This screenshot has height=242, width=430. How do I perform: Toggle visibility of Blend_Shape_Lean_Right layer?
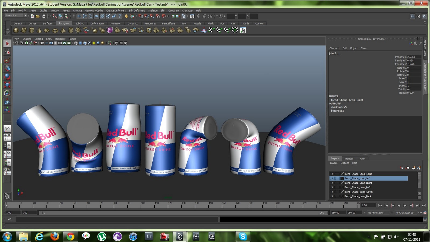click(332, 183)
